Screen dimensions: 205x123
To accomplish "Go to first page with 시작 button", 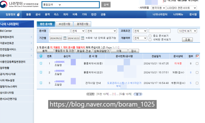I will [x=90, y=94].
